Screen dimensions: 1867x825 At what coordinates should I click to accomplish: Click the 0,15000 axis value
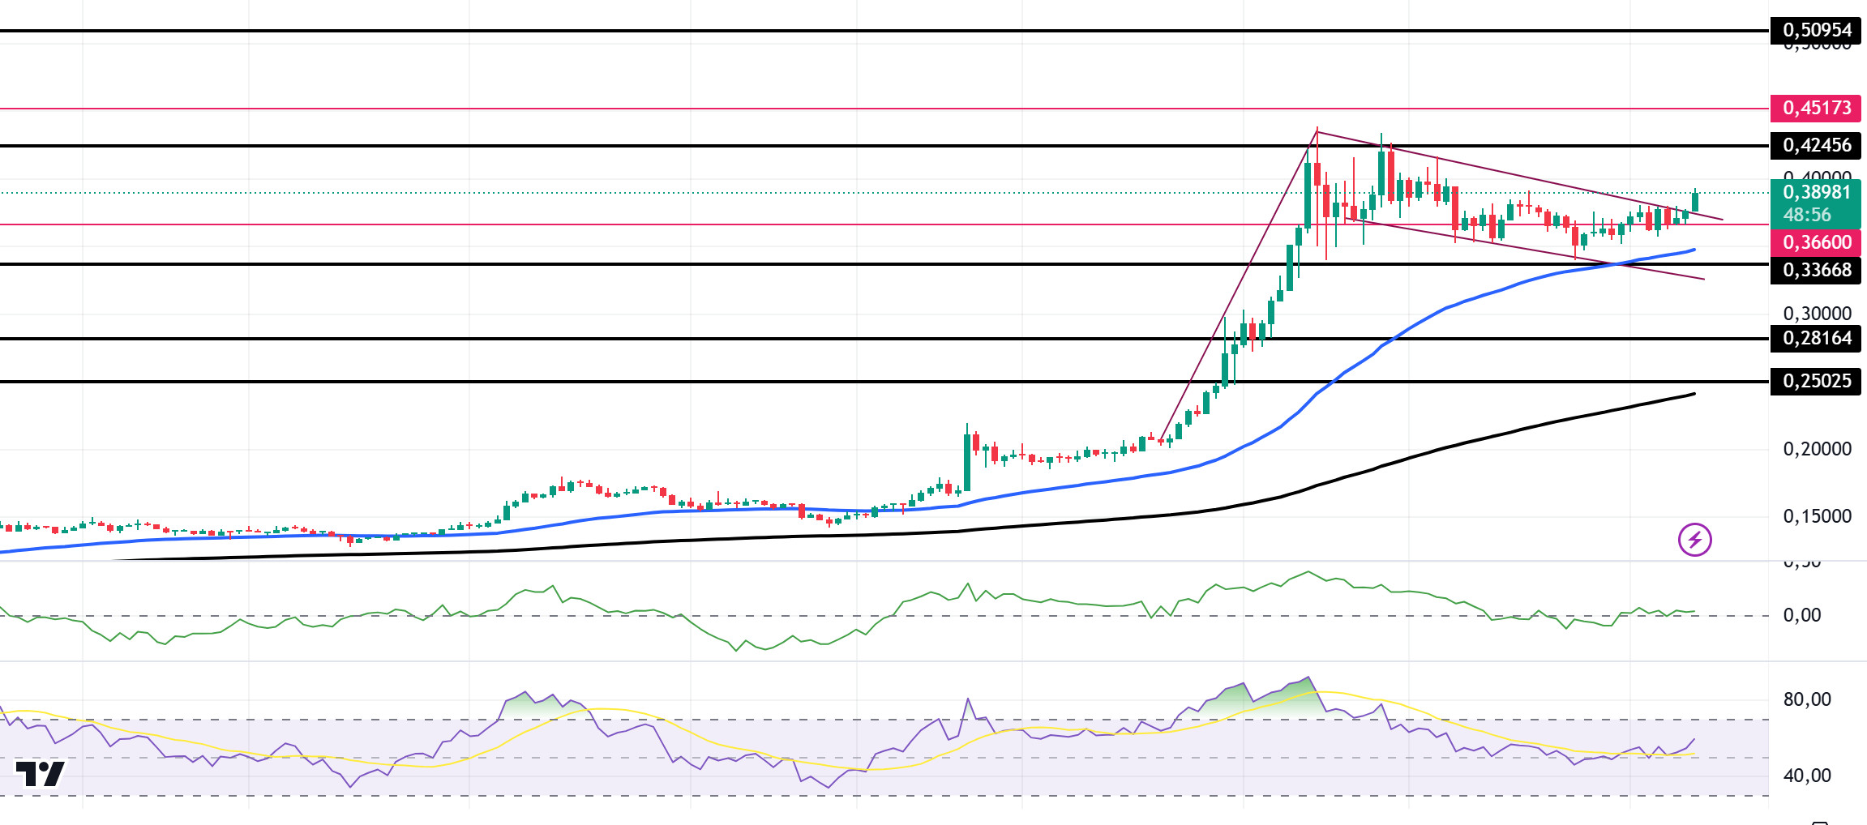(x=1817, y=516)
